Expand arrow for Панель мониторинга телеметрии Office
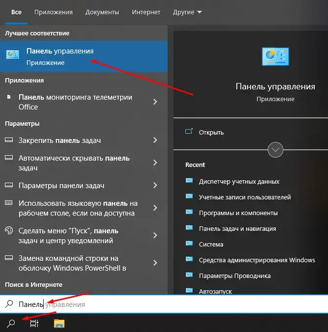Image resolution: width=328 pixels, height=332 pixels. [x=155, y=102]
